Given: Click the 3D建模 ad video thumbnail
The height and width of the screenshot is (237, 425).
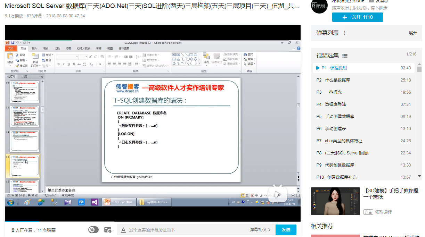Looking at the screenshot, I should point(335,202).
